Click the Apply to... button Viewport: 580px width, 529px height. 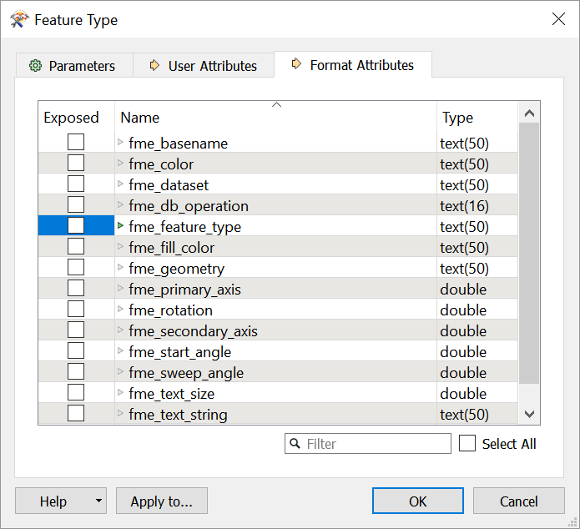(x=162, y=501)
